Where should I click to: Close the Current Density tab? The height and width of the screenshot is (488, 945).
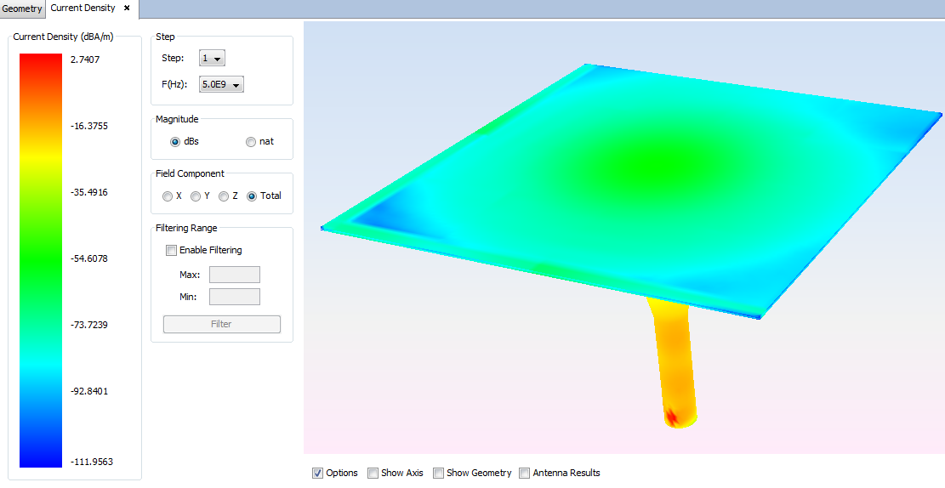[x=127, y=9]
